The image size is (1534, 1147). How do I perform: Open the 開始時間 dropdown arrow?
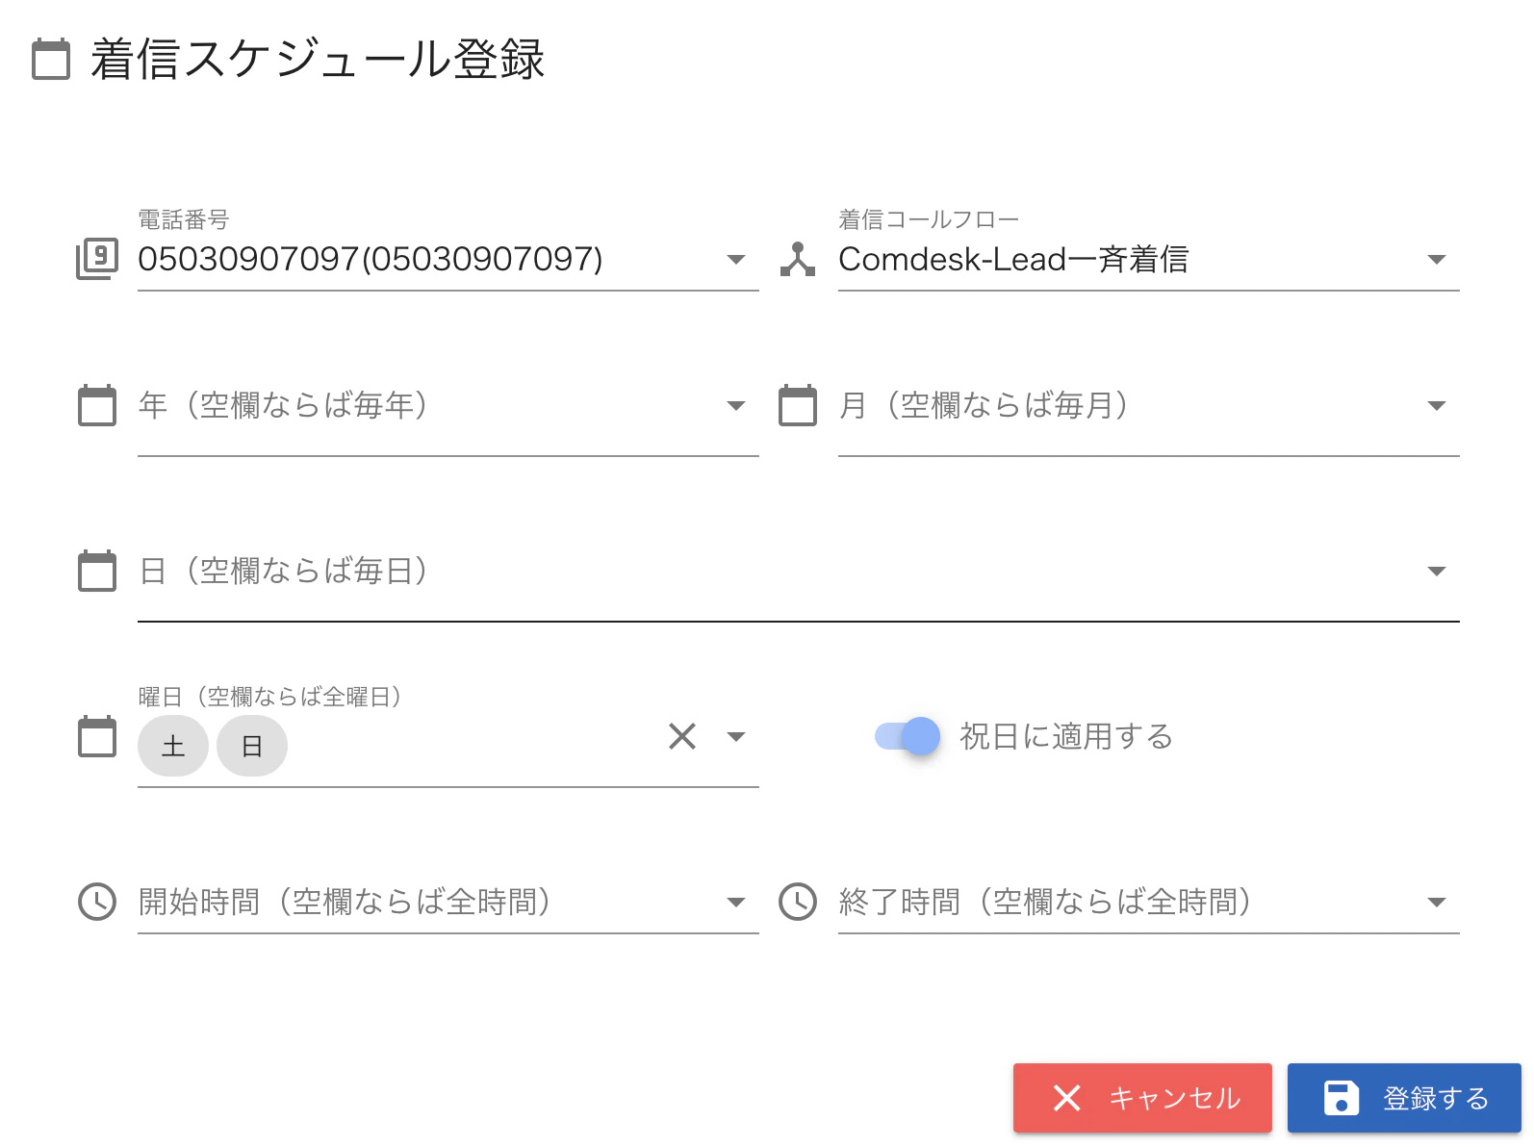pyautogui.click(x=736, y=902)
